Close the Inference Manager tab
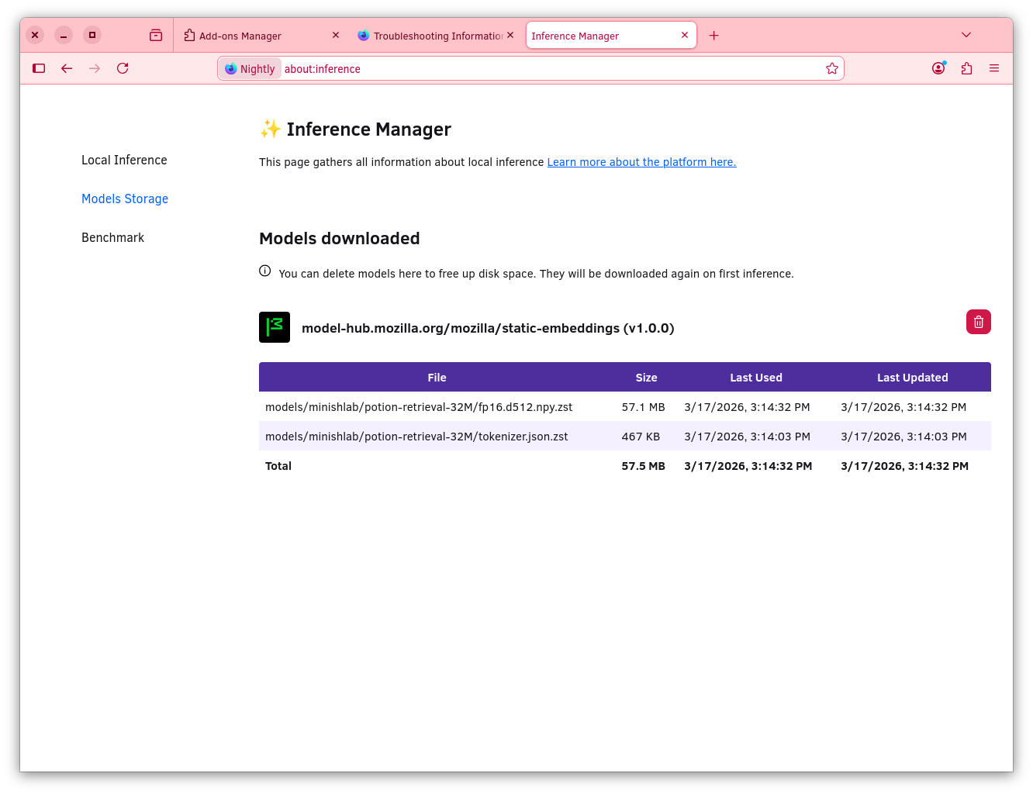The height and width of the screenshot is (794, 1033). (x=685, y=35)
